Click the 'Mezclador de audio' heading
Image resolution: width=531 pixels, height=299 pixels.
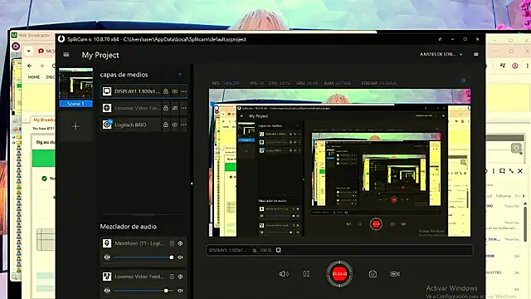pyautogui.click(x=129, y=227)
